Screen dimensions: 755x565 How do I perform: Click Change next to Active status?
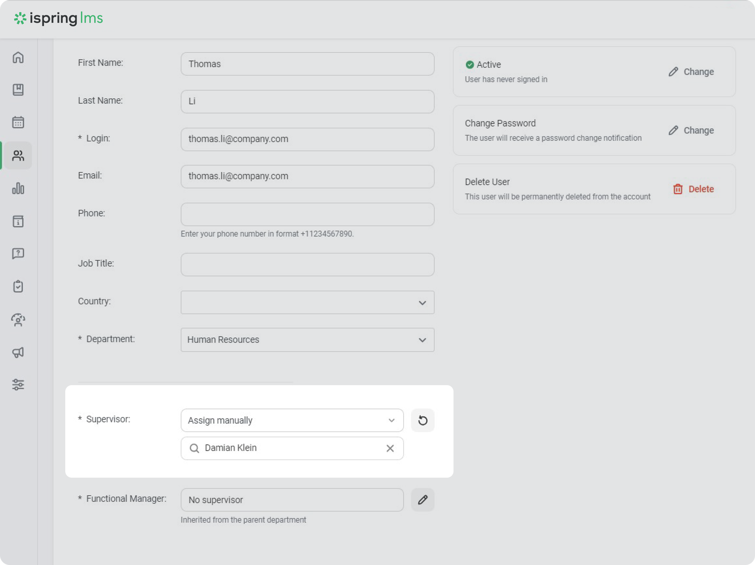691,72
